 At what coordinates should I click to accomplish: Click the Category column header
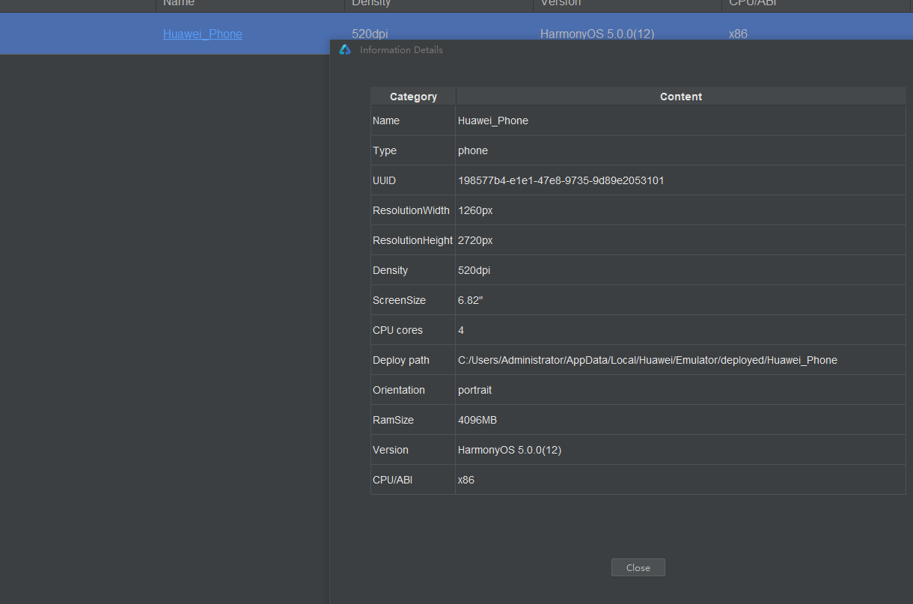point(413,97)
